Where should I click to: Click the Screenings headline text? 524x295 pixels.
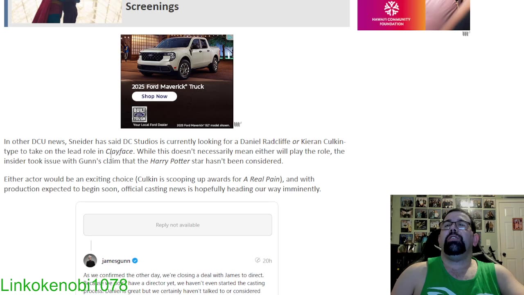[152, 6]
